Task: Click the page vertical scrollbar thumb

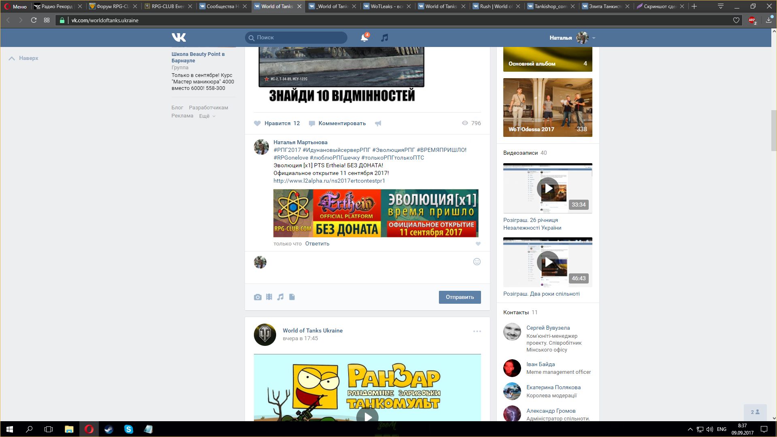Action: (x=774, y=130)
